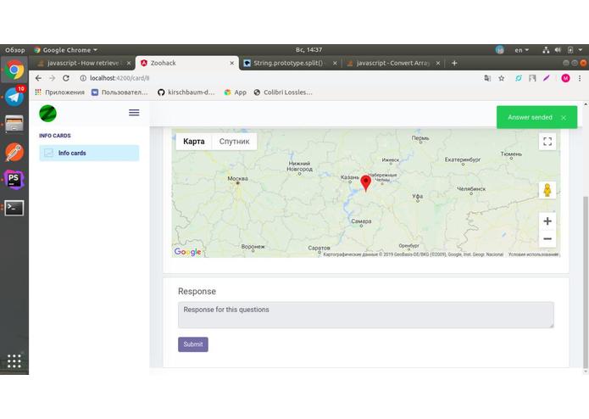
Task: Open Colibri Lossles... bookmark
Action: [283, 92]
